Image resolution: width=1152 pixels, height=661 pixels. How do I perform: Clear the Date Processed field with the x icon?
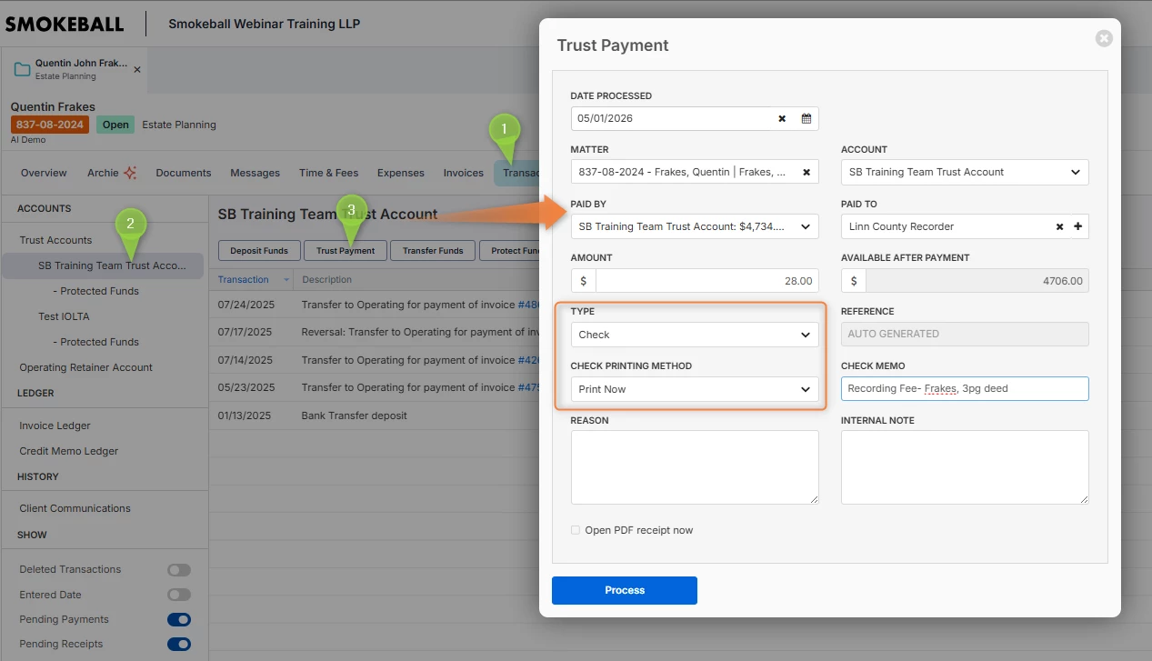pos(782,118)
